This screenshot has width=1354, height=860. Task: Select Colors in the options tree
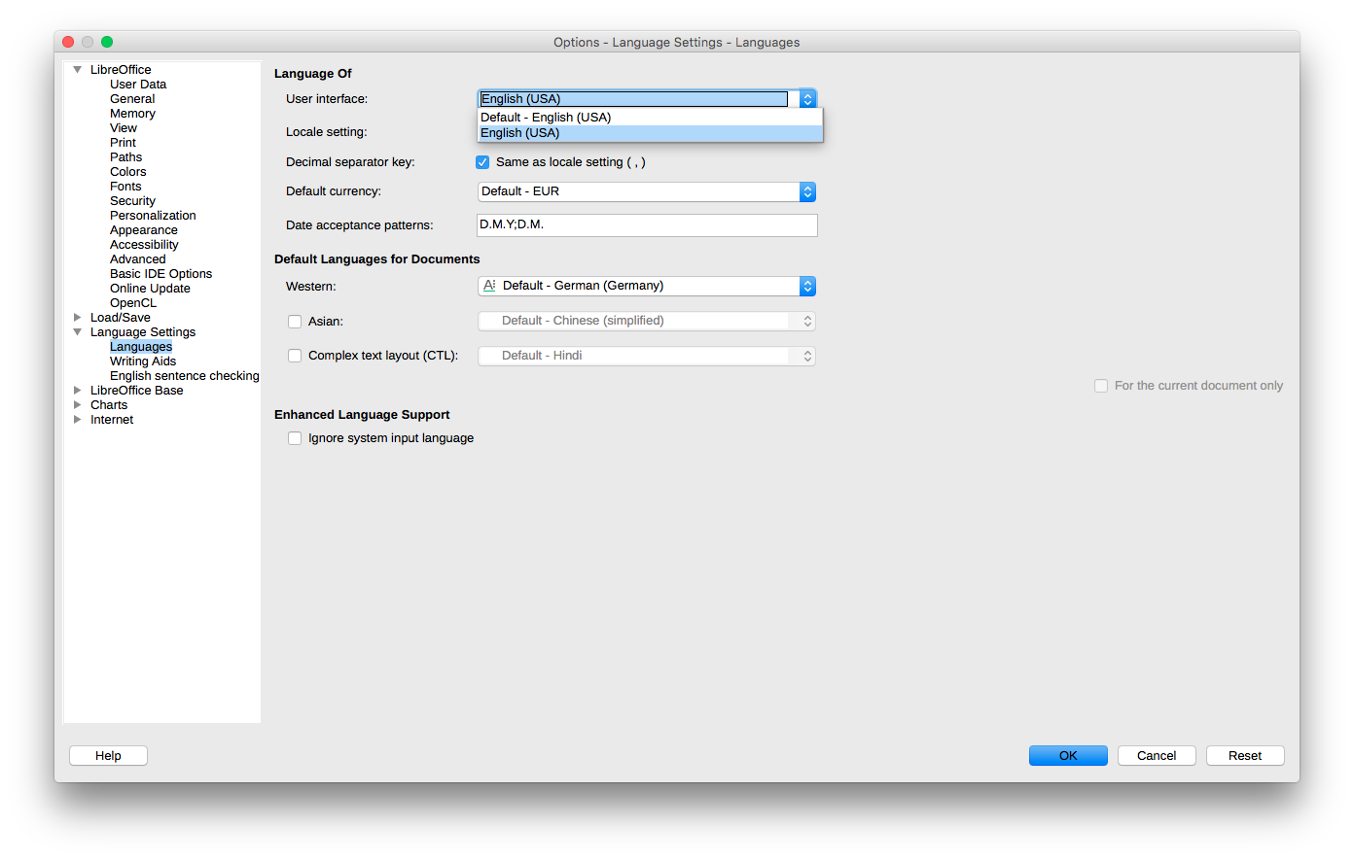coord(127,172)
